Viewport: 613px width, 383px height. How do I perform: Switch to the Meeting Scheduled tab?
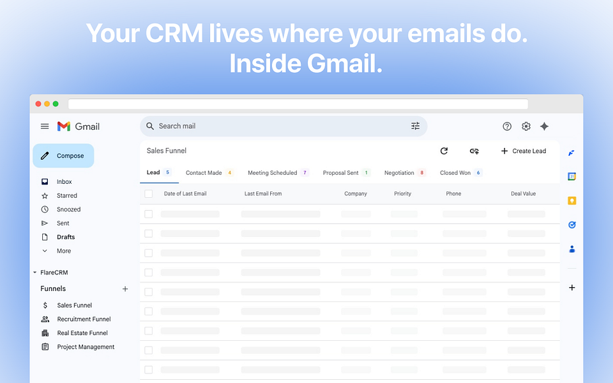point(278,173)
